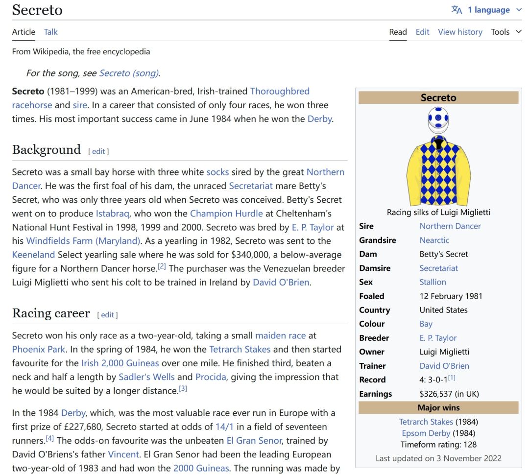Select the earnings value $326,537 (in UK)

449,394
